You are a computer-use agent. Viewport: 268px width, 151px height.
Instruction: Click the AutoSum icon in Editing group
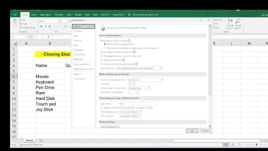point(213,20)
